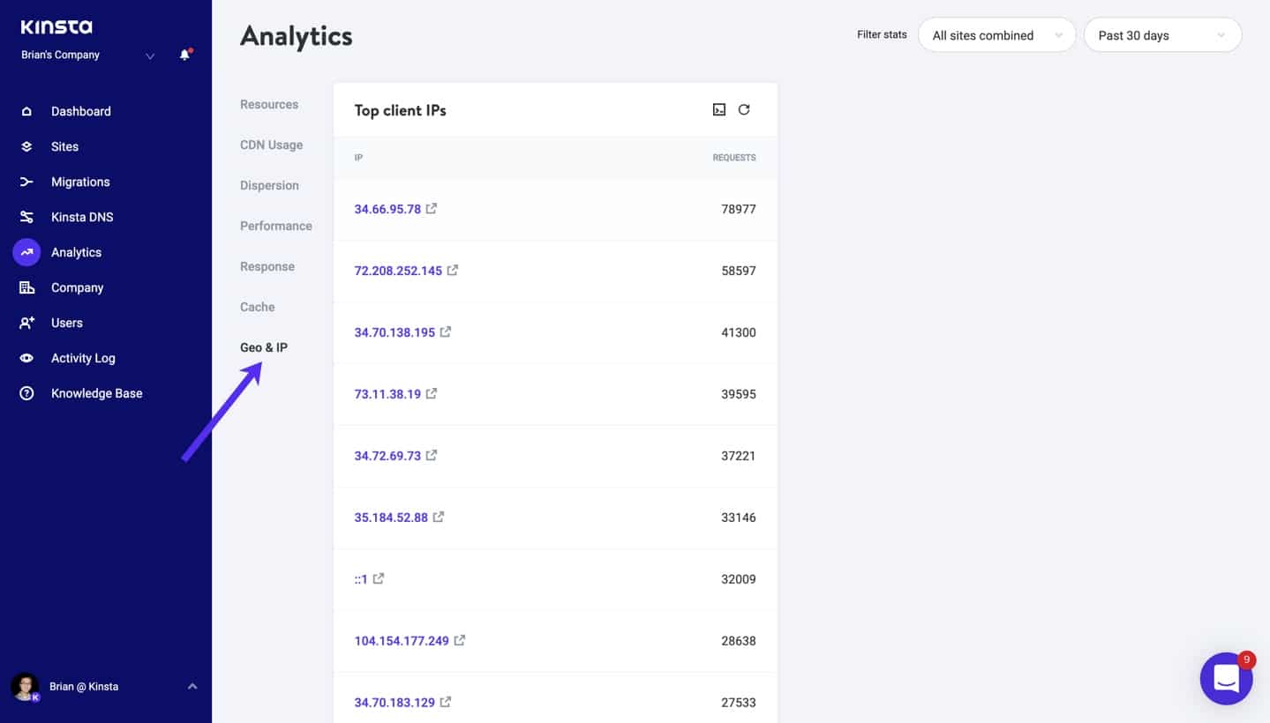
Task: Switch to the Geo & IP tab
Action: coord(263,347)
